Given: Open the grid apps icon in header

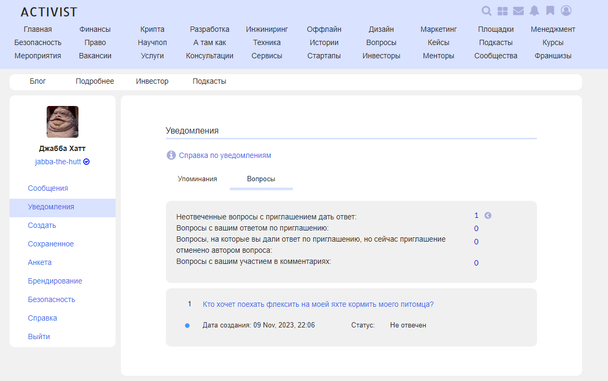Looking at the screenshot, I should click(502, 11).
